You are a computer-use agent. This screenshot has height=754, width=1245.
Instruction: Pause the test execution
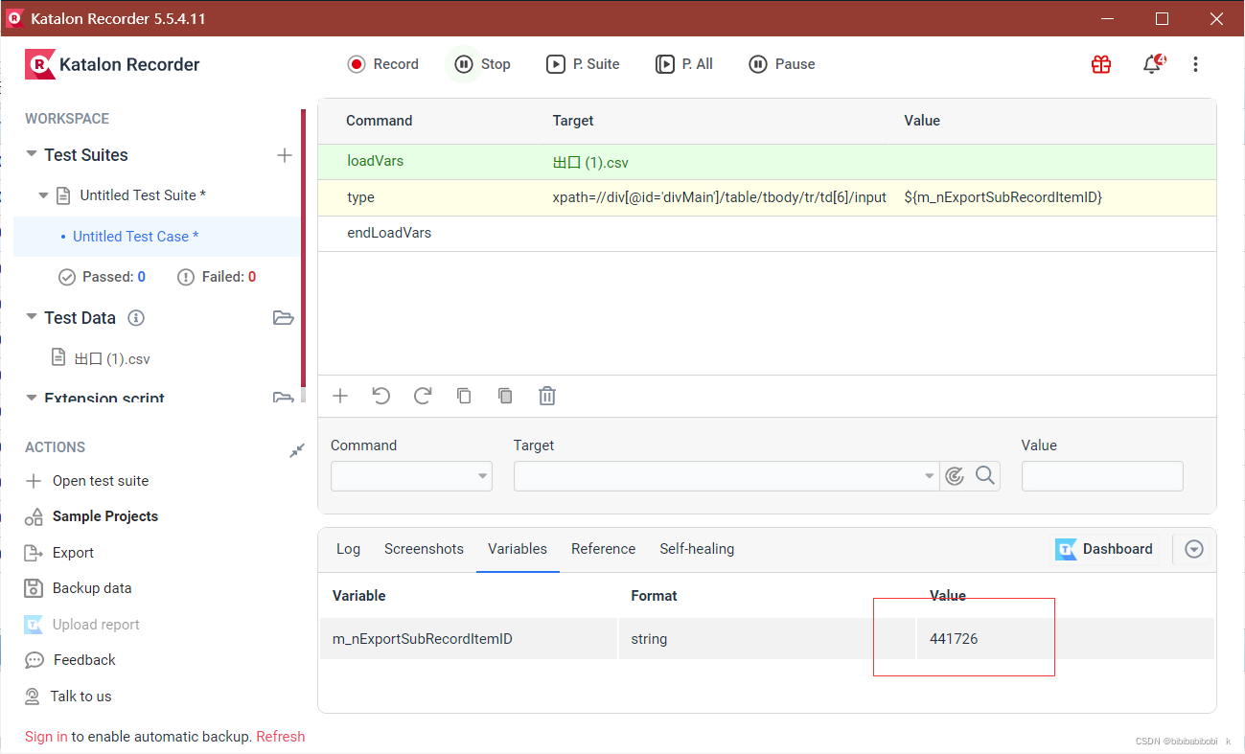coord(782,64)
